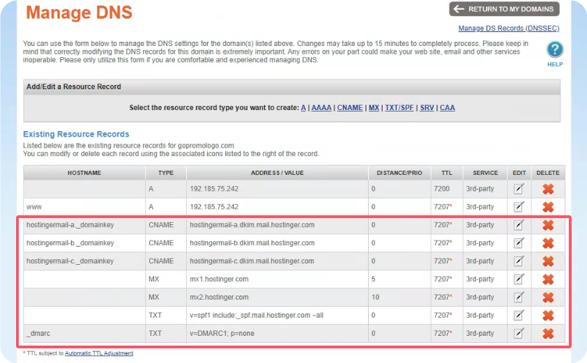Select the SRV record type link
Screen dimensions: 587x363
point(427,108)
